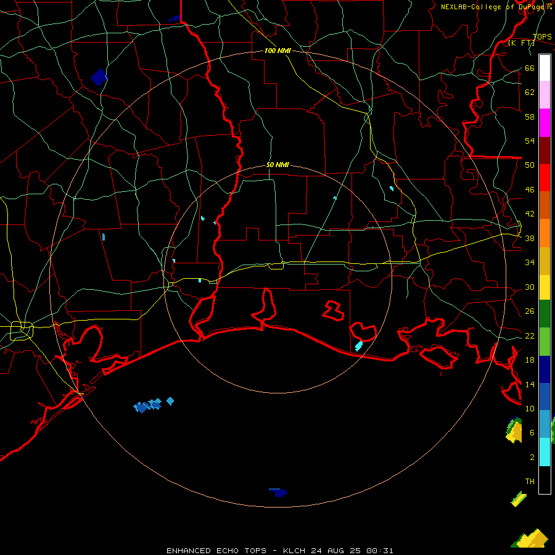
Task: Click the black TH legend swatch
Action: pyautogui.click(x=545, y=480)
